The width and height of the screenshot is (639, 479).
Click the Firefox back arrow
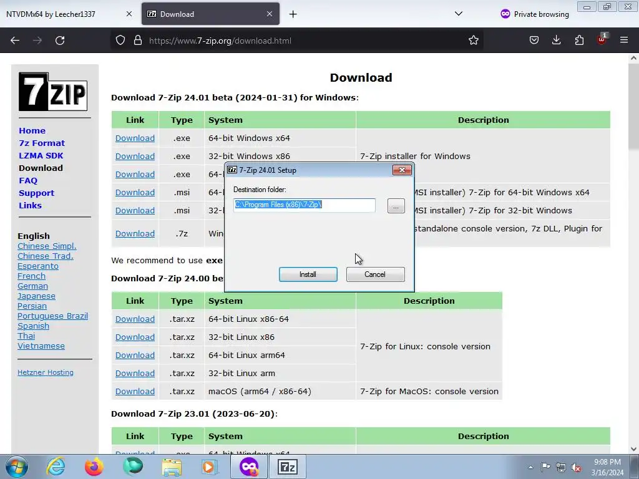click(x=15, y=41)
